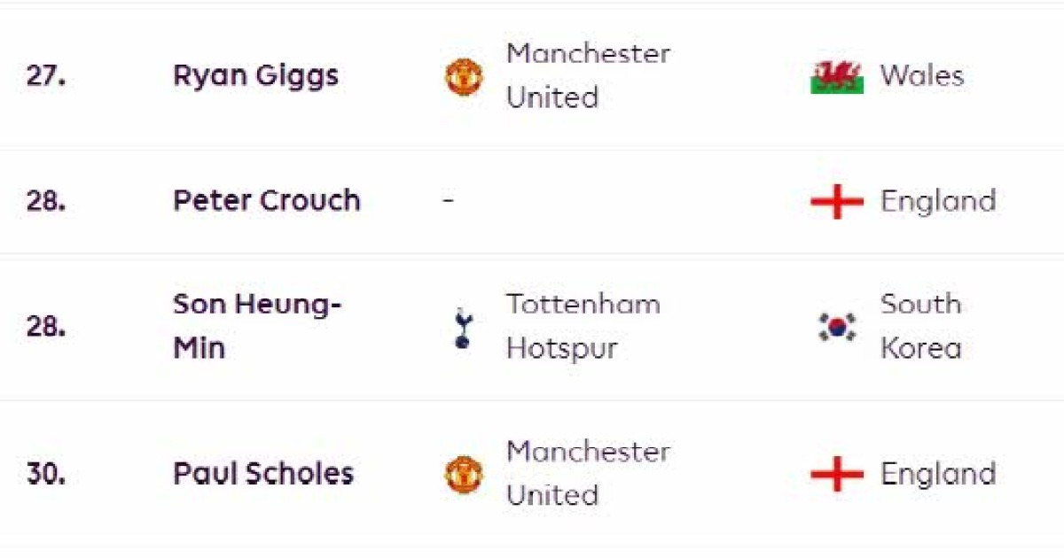Click the Wales dragon flag icon
This screenshot has height=558, width=1064.
pos(837,77)
